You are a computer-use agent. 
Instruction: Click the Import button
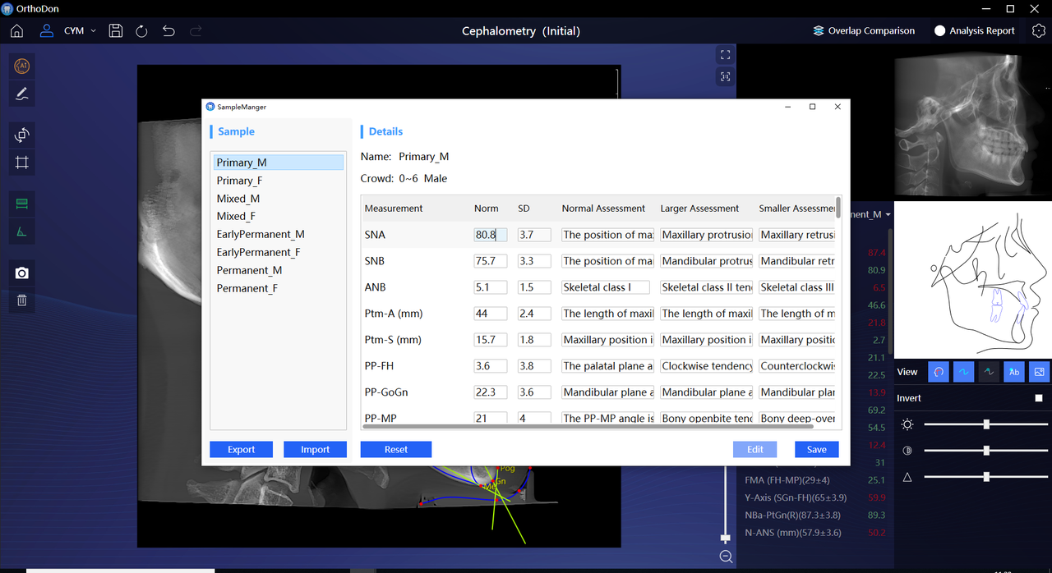(x=315, y=449)
